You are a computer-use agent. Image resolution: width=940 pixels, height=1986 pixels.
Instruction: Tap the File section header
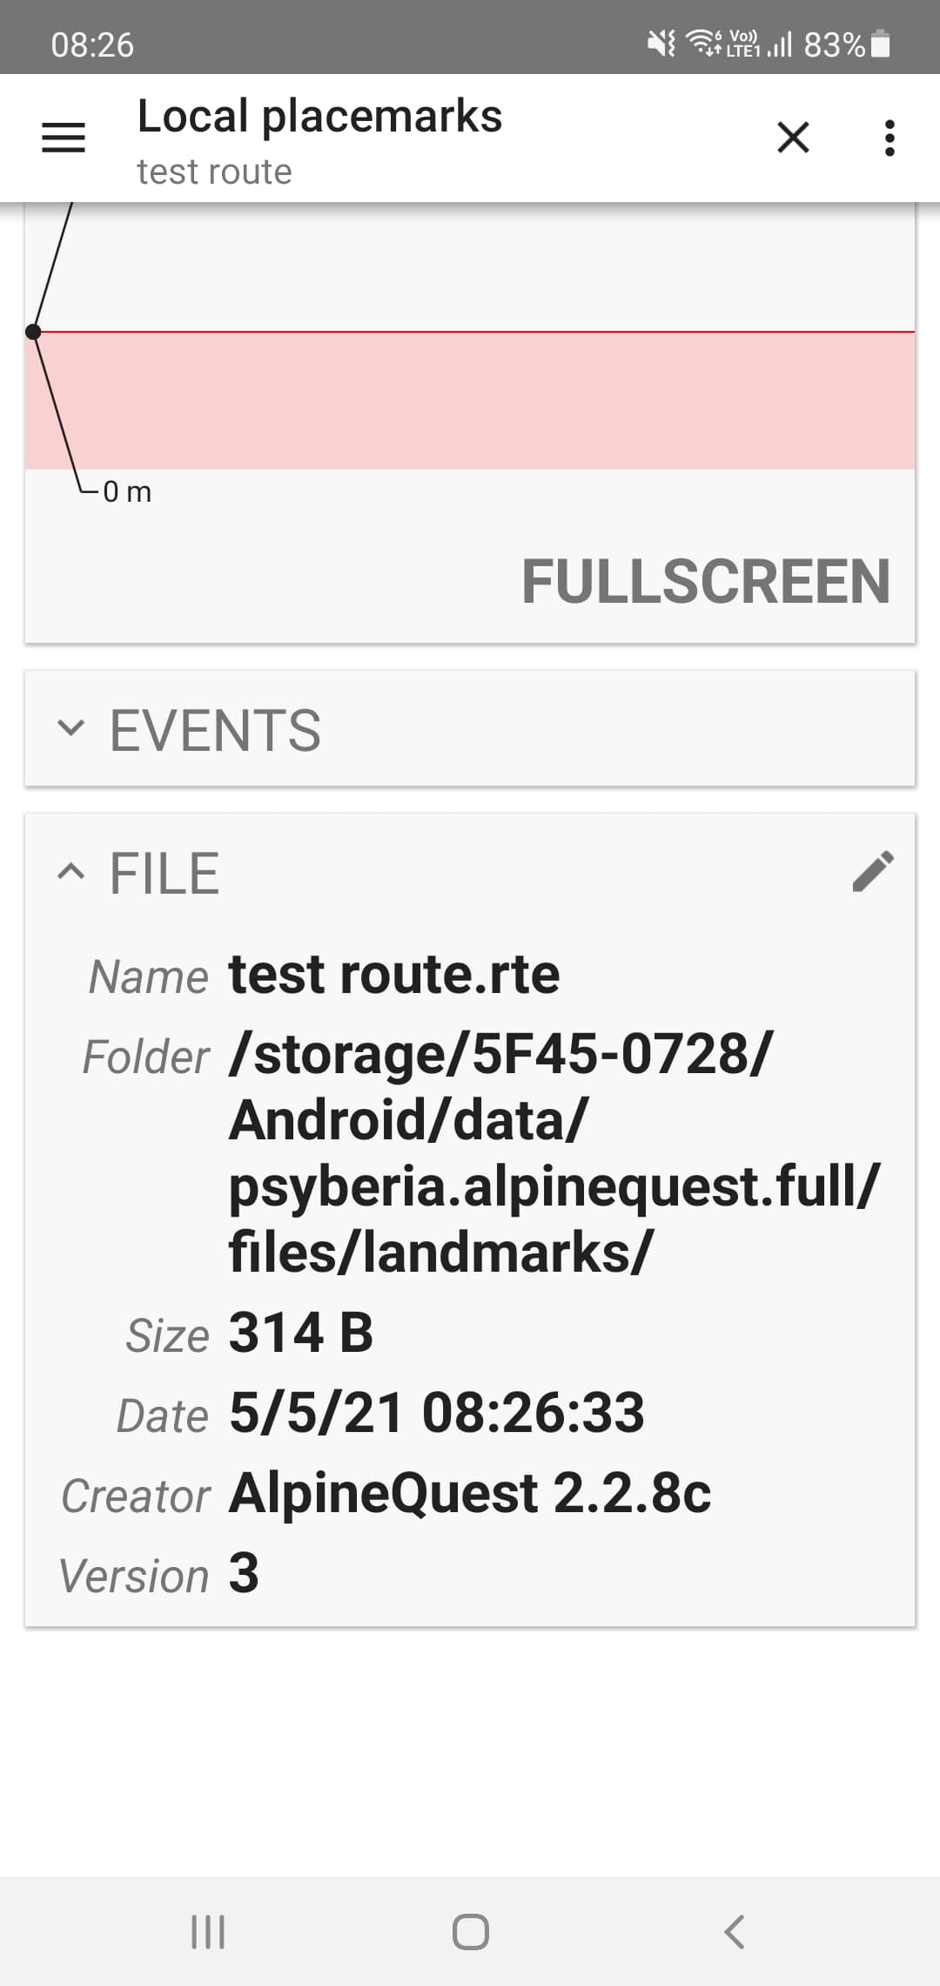[164, 874]
